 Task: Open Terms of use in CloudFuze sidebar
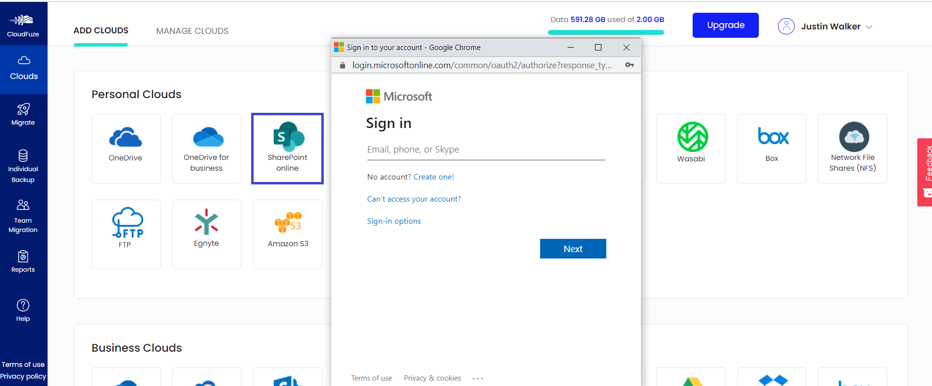pos(23,364)
